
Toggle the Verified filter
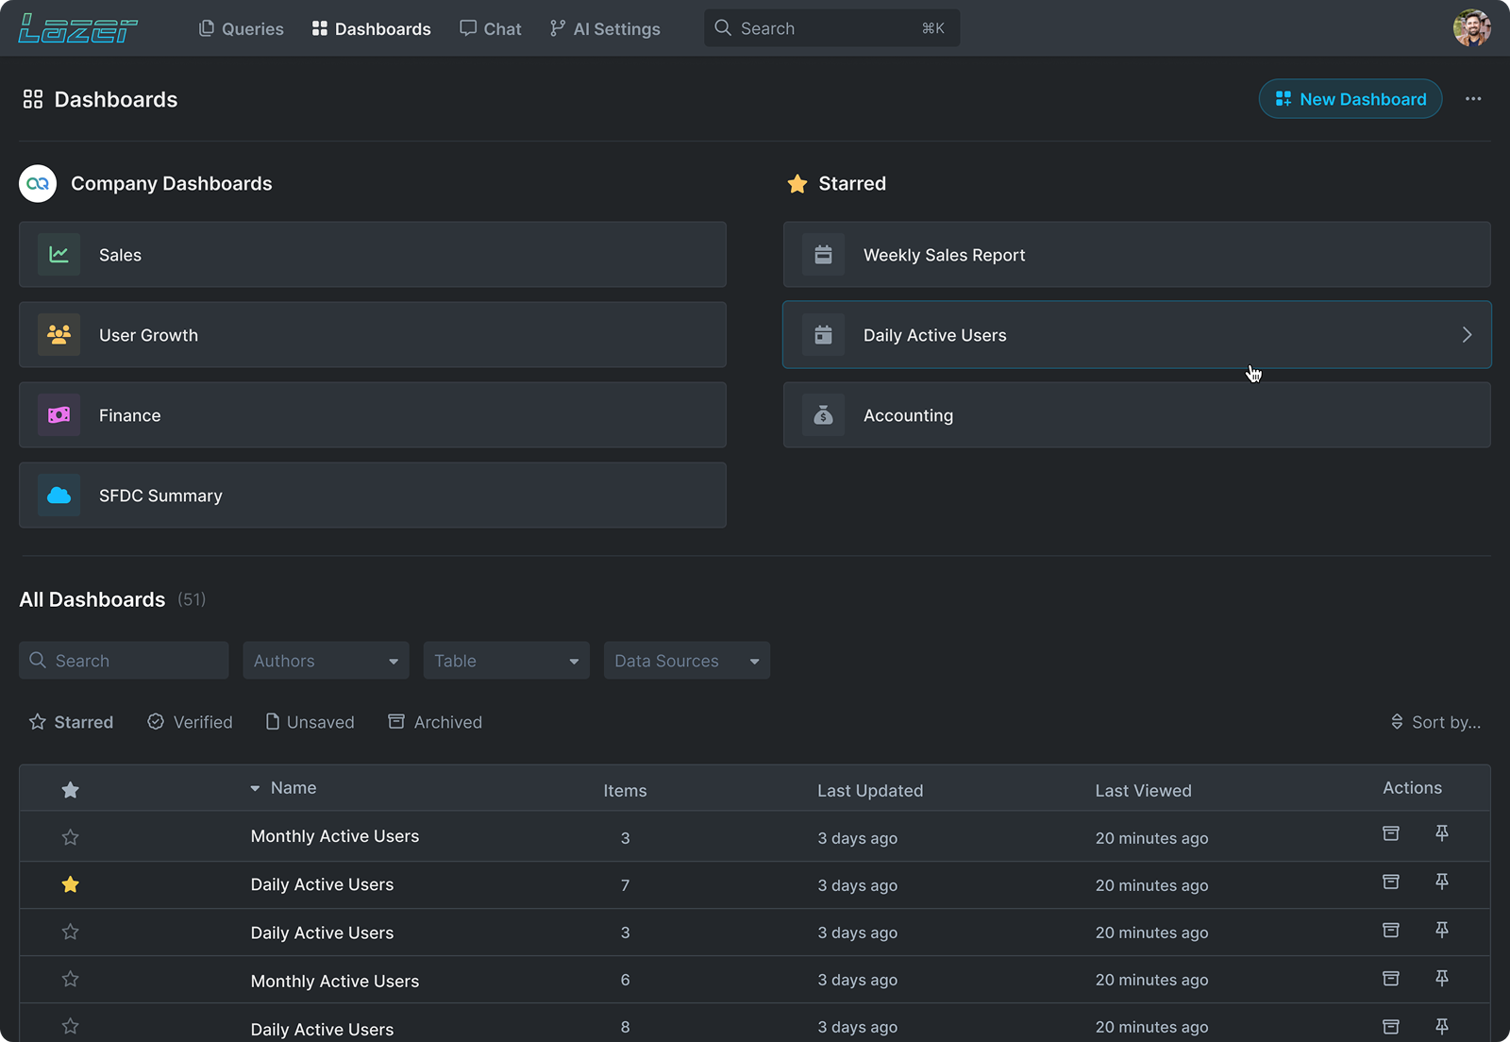click(x=190, y=722)
